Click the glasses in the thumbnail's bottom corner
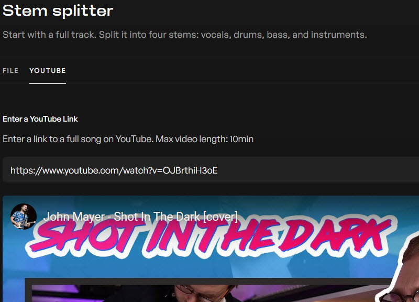 point(398,296)
